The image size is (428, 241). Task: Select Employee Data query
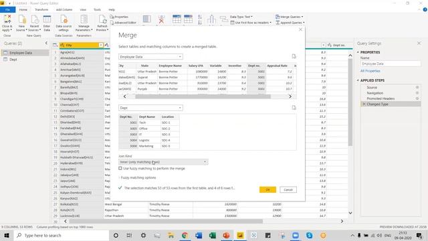(25, 53)
